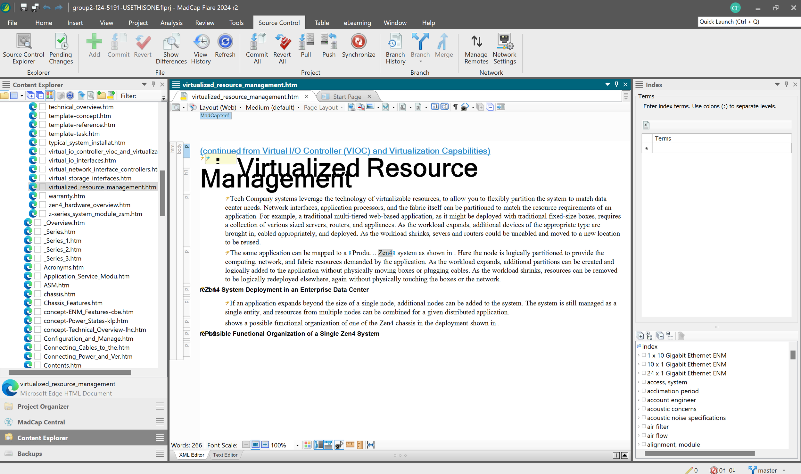801x474 pixels.
Task: Check the technical_overview.htm checkbox
Action: [x=43, y=107]
